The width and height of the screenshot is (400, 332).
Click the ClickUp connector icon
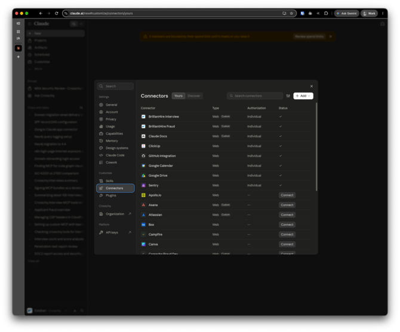(x=143, y=146)
